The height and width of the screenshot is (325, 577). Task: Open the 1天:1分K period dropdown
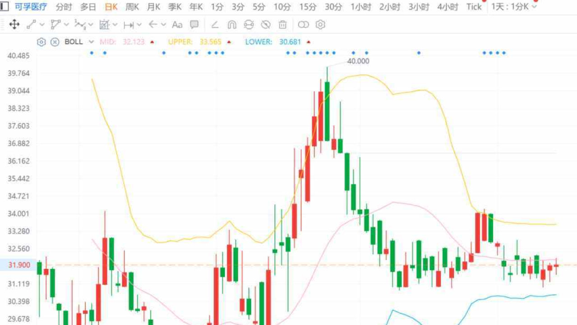coord(515,7)
